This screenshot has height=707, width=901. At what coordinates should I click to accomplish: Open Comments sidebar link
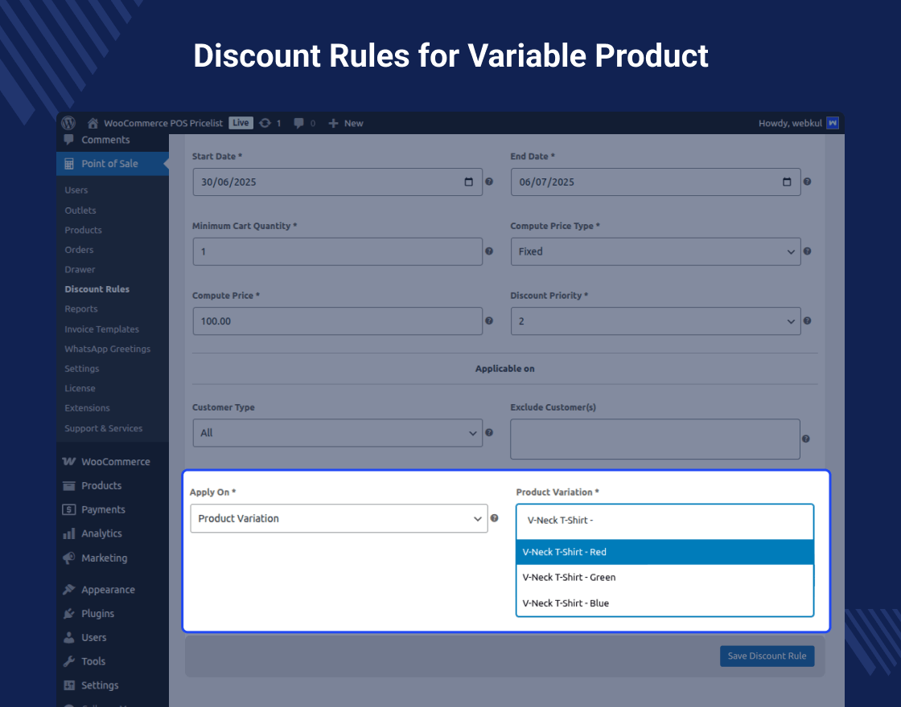105,140
